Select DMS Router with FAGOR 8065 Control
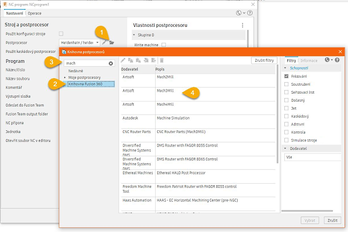348x232 pixels. pos(198,163)
